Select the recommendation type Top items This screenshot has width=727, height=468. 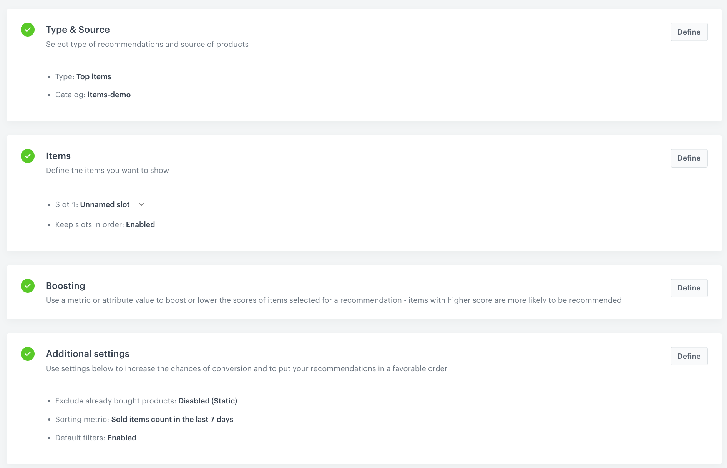pyautogui.click(x=94, y=76)
